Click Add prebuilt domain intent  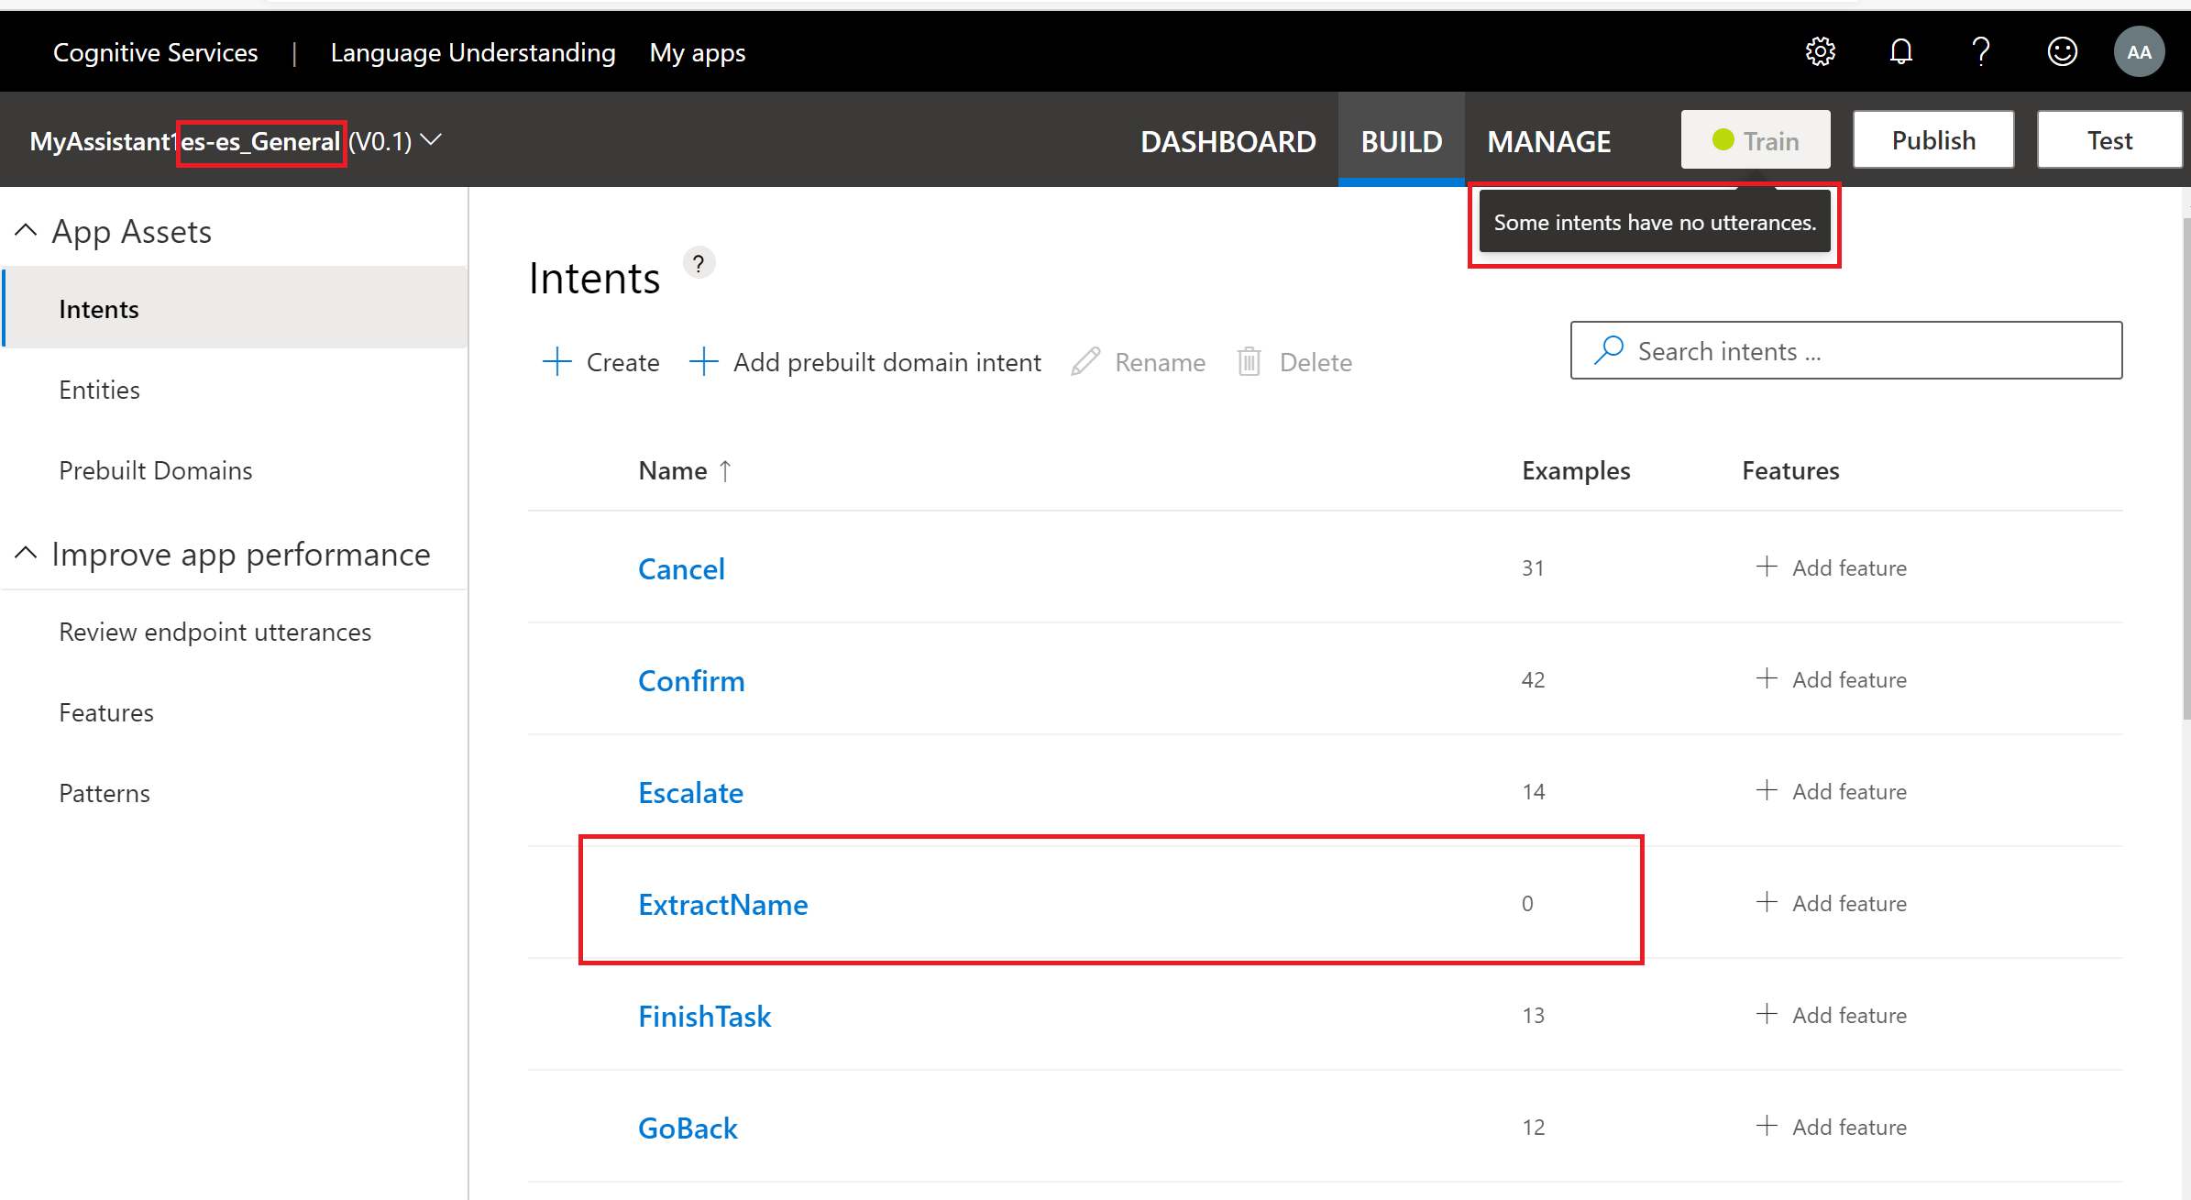[865, 362]
